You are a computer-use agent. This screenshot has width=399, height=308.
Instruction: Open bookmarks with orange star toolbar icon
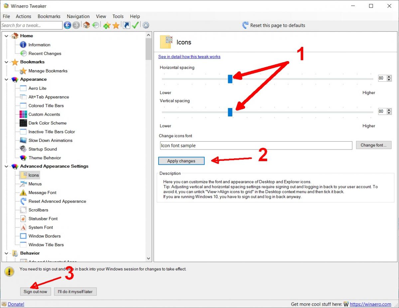tap(116, 25)
